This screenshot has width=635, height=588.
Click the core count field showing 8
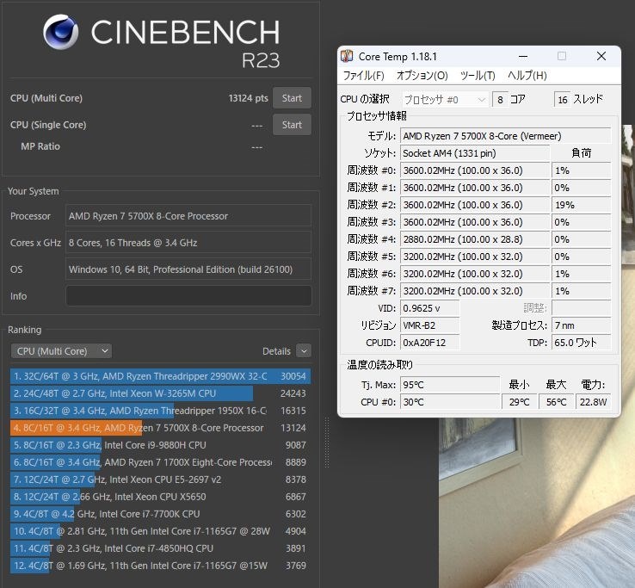tap(500, 99)
